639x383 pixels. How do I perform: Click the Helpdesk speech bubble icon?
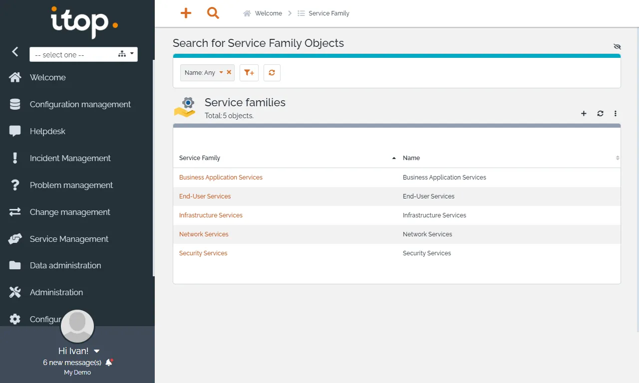click(x=15, y=131)
